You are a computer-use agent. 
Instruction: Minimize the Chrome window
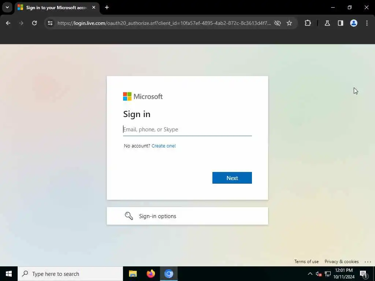tap(333, 7)
